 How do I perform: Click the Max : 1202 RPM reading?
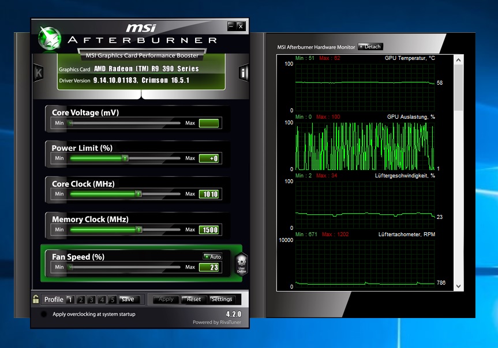pos(335,234)
